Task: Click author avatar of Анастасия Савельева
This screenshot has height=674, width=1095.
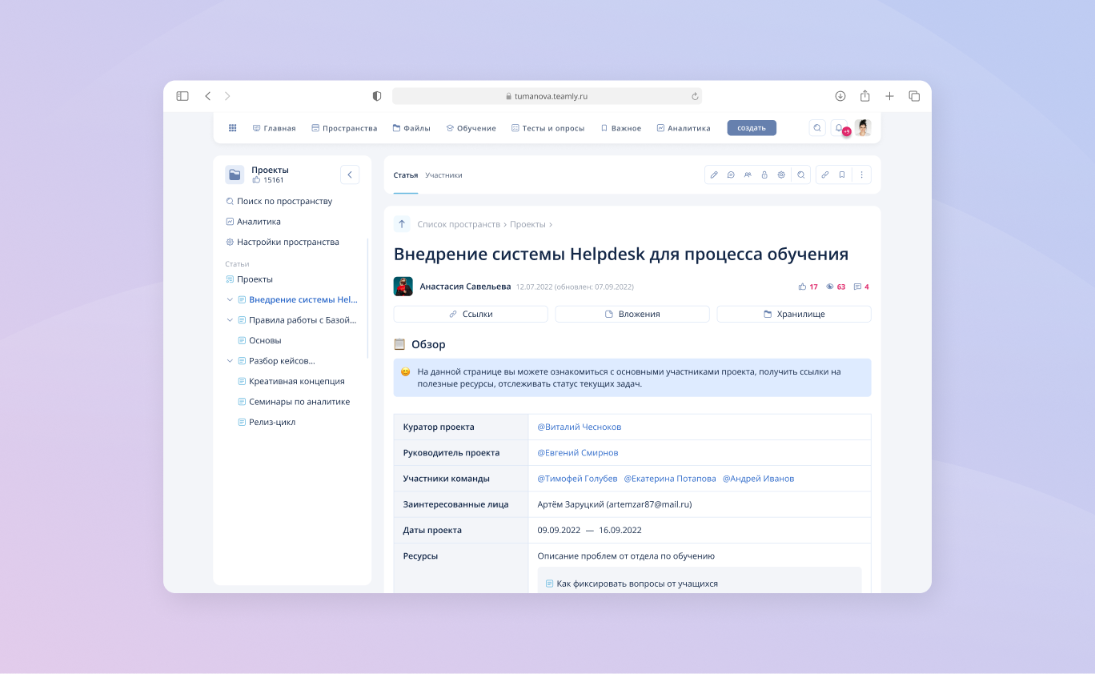Action: 403,287
